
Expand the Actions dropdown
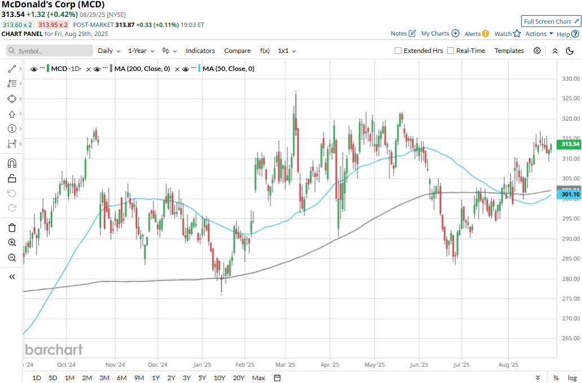tap(539, 34)
